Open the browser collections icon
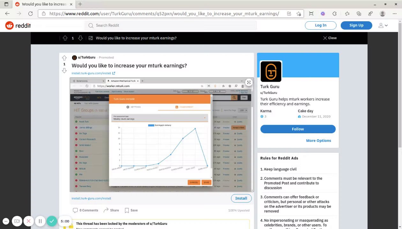The image size is (402, 229). 359,14
